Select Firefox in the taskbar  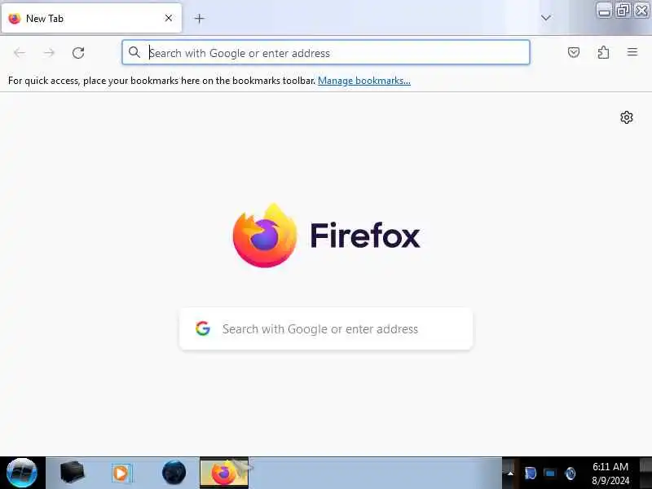click(x=224, y=473)
